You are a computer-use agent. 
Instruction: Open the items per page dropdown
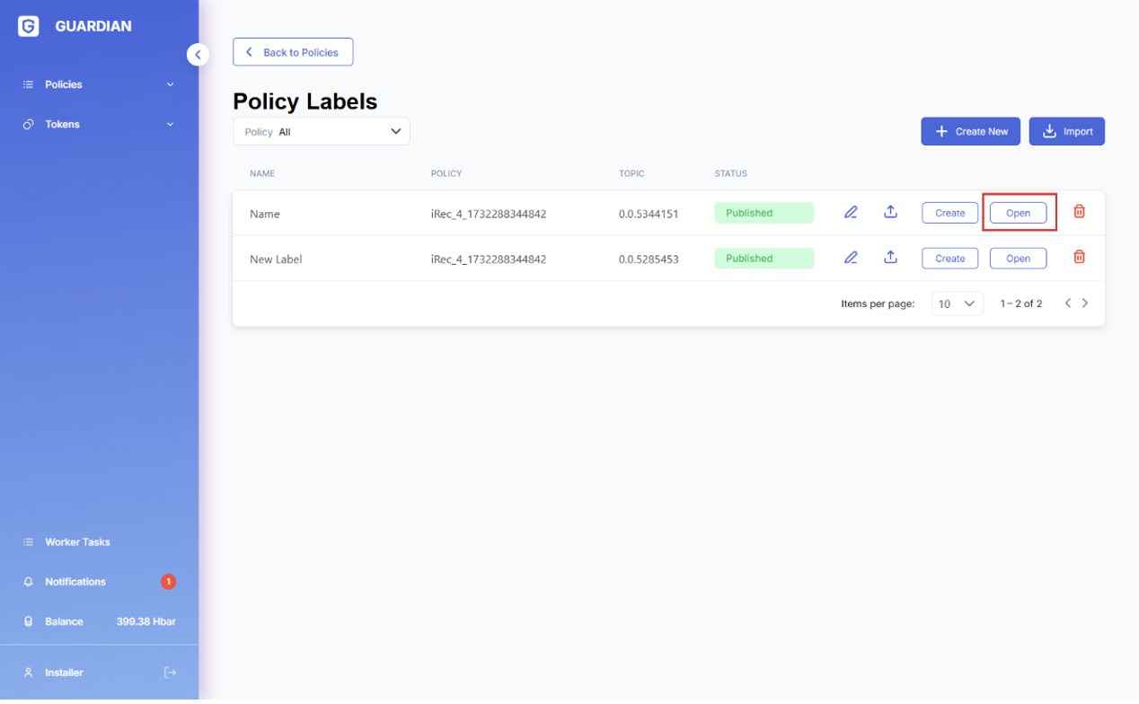pos(957,304)
